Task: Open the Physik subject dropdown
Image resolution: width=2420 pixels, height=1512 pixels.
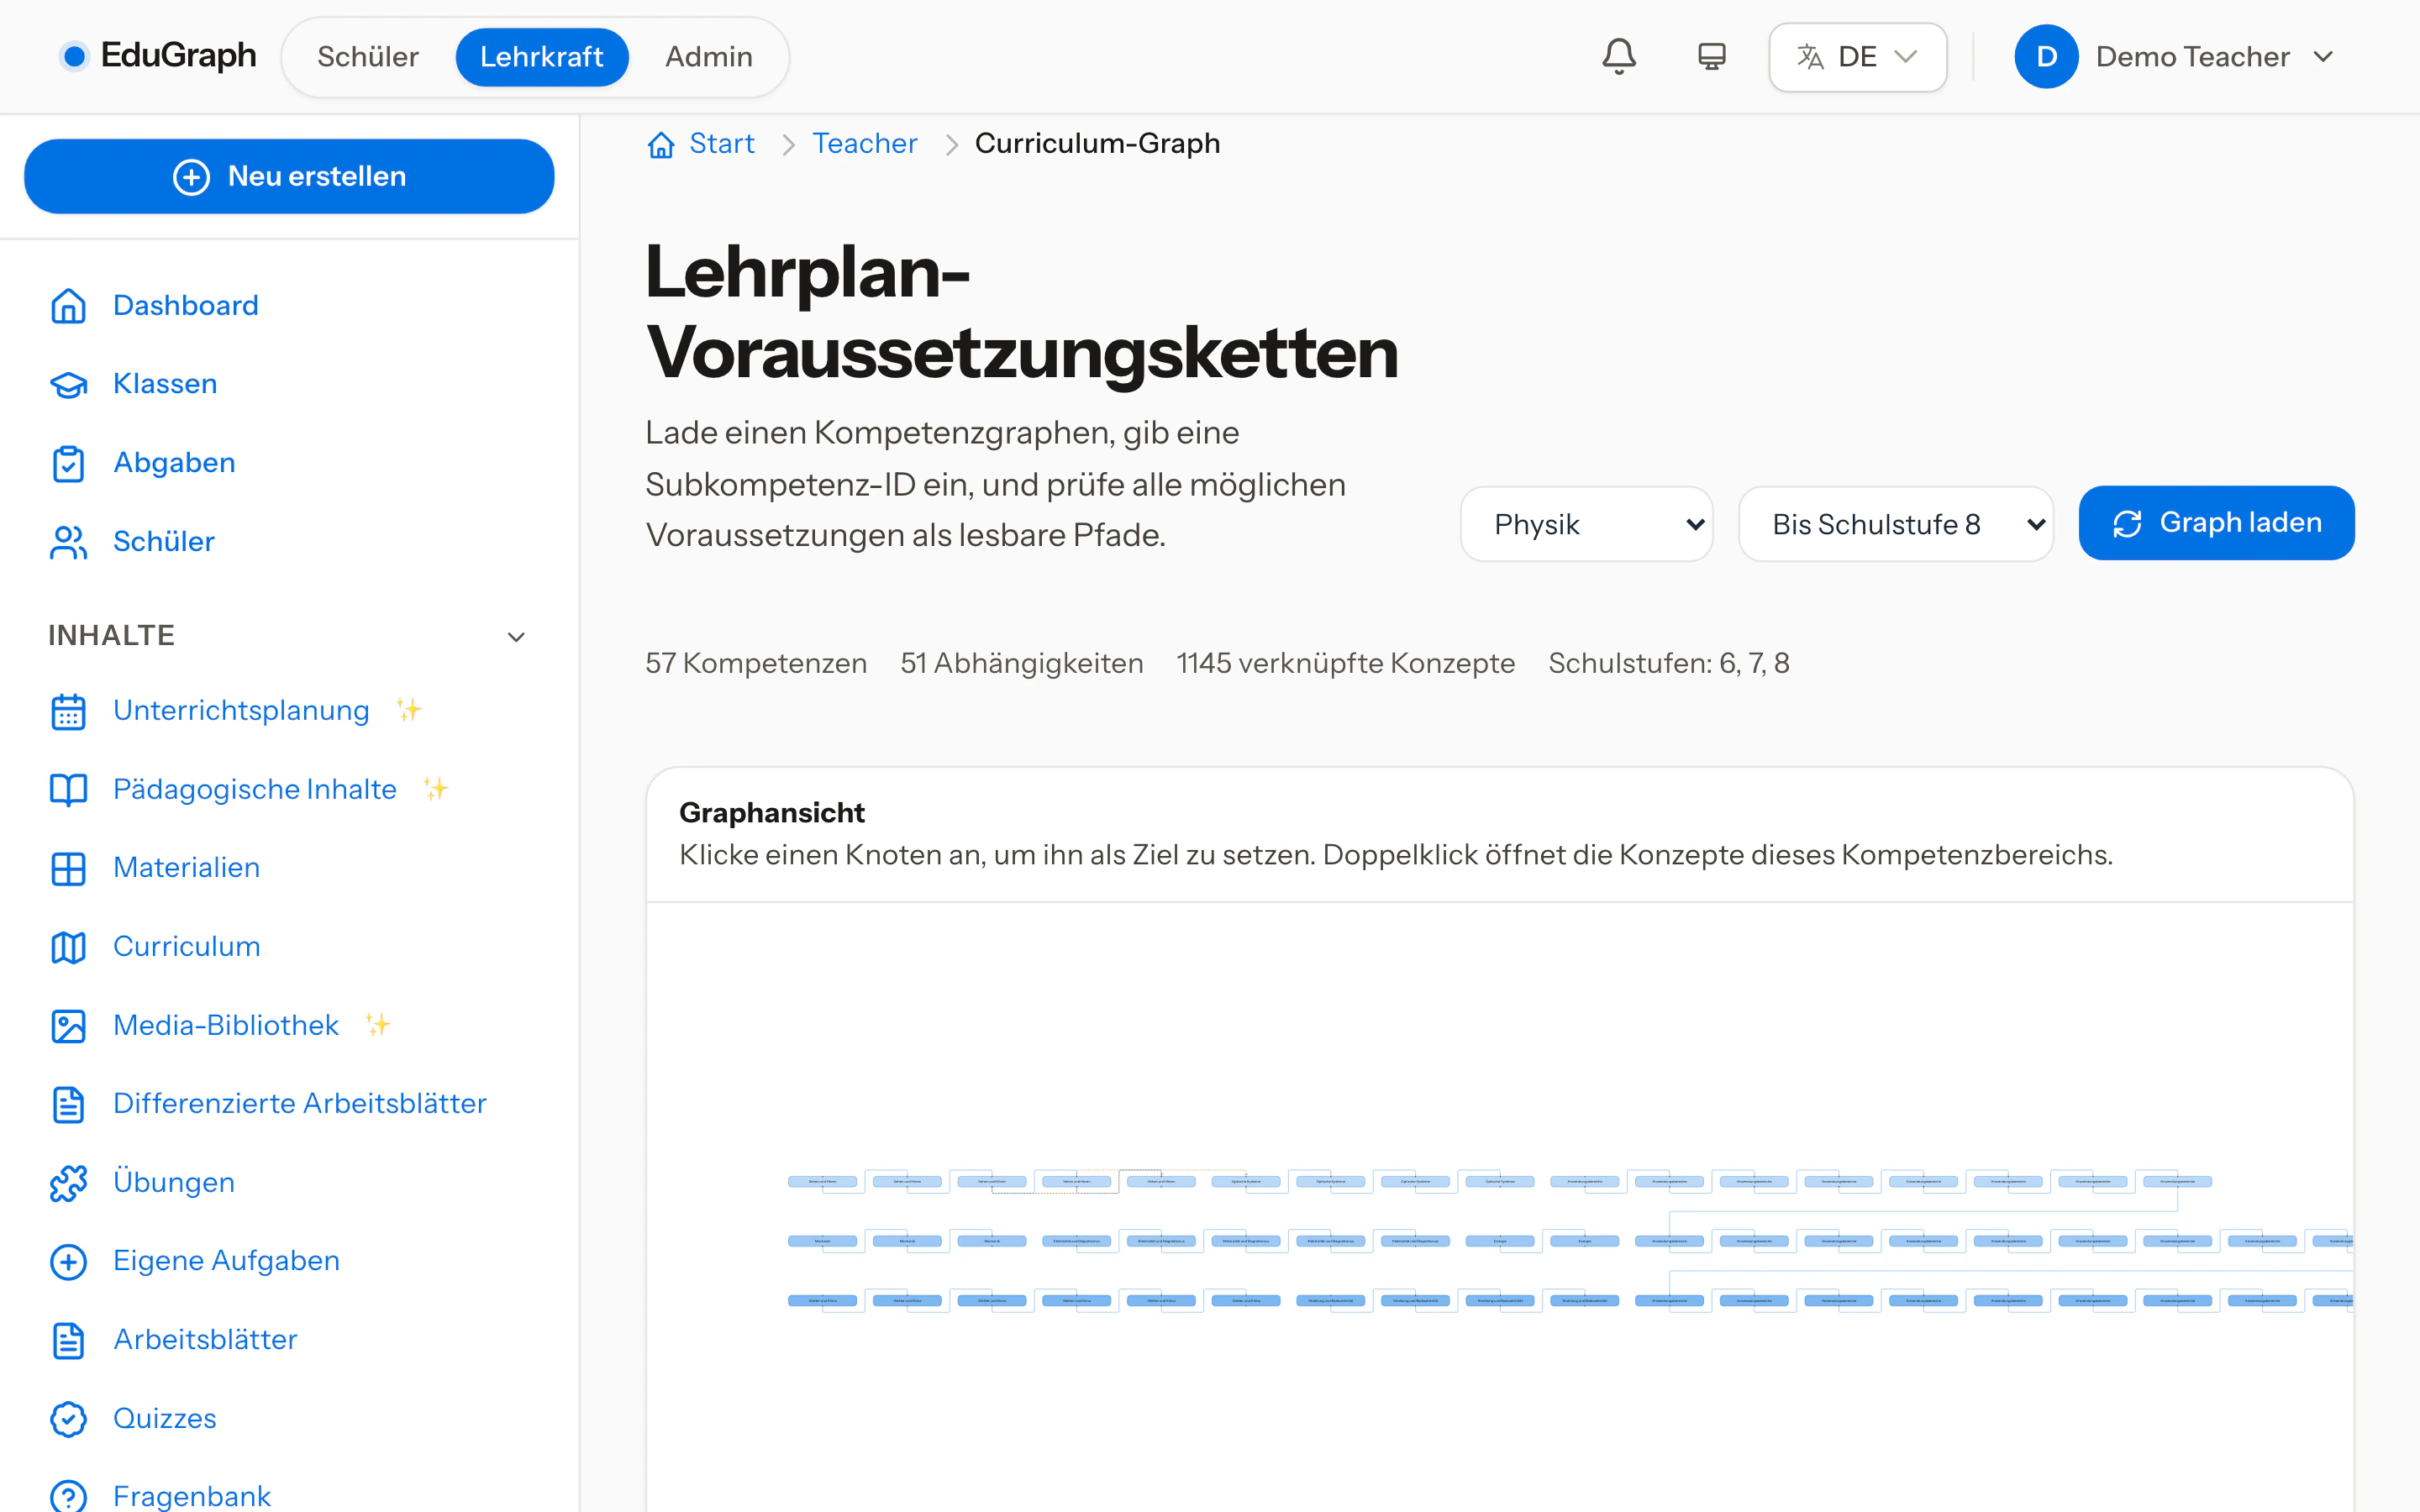Action: point(1586,524)
